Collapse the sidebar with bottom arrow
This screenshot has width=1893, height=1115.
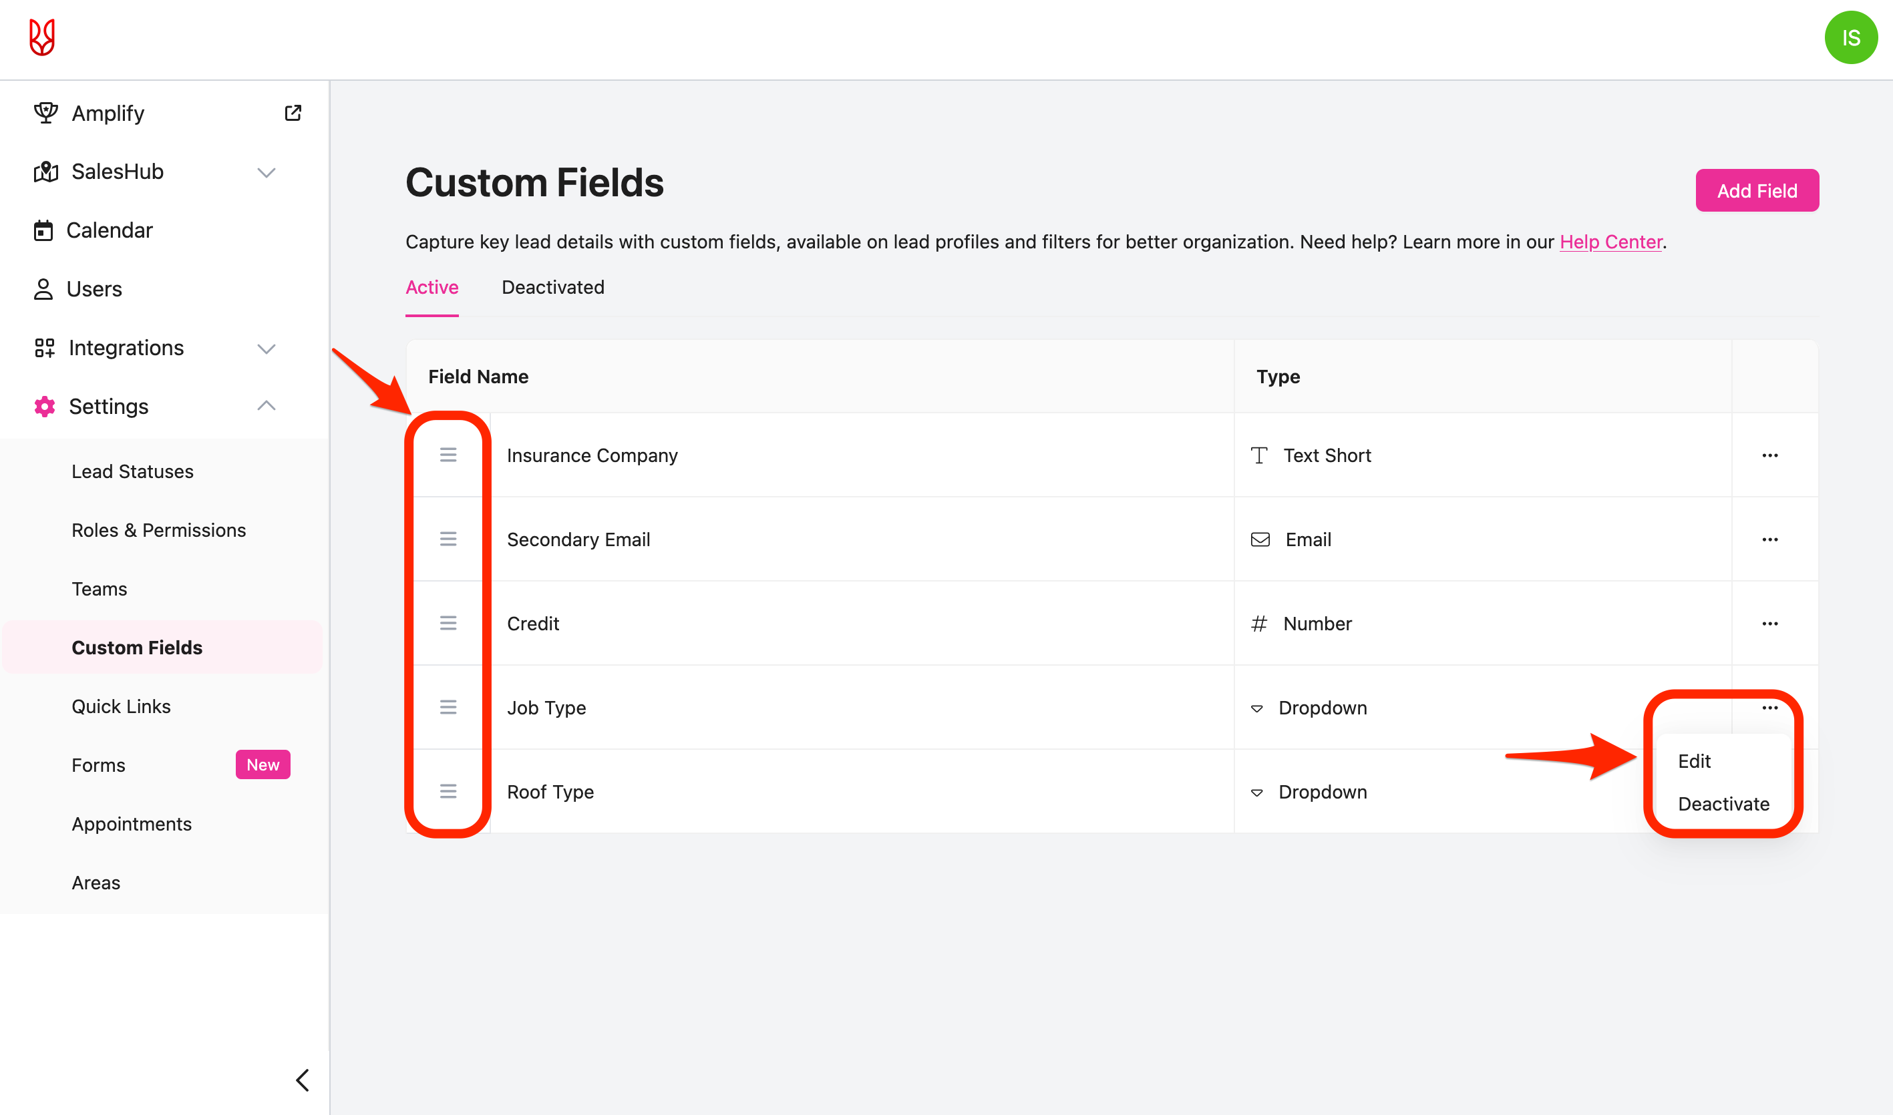pos(302,1080)
